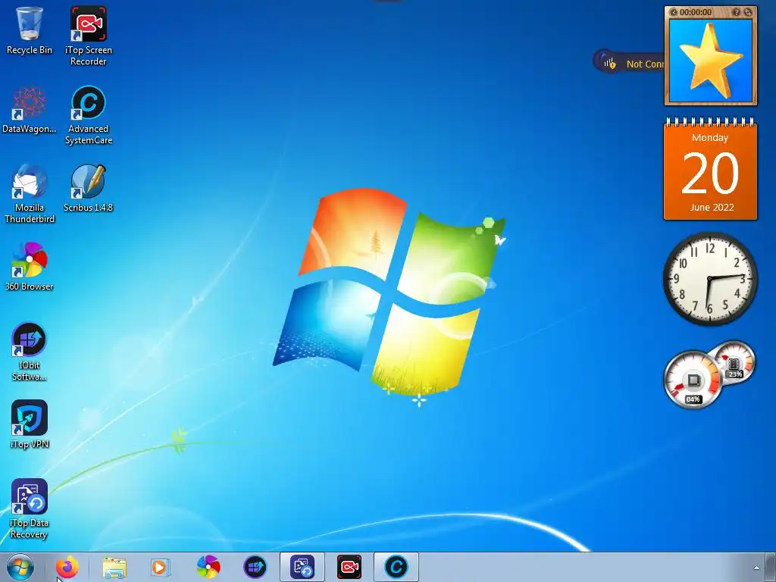Click the gold star image in the gadget

(711, 61)
